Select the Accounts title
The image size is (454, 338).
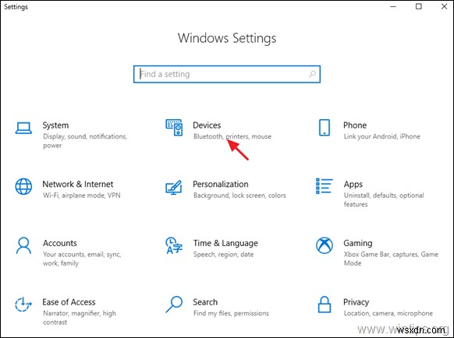pyautogui.click(x=60, y=243)
